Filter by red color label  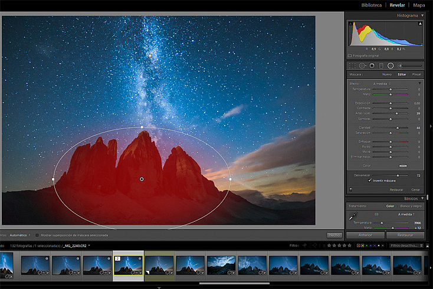click(x=359, y=245)
